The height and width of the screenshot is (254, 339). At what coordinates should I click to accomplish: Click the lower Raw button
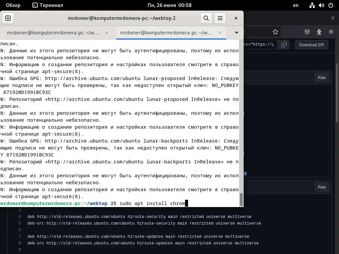coord(321,187)
